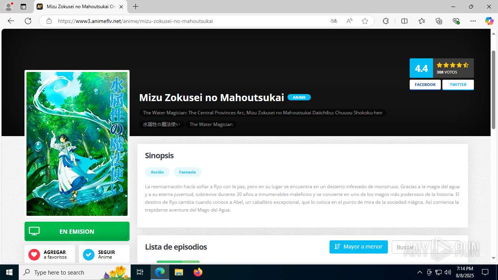Open Browser essentials icon

[456, 21]
